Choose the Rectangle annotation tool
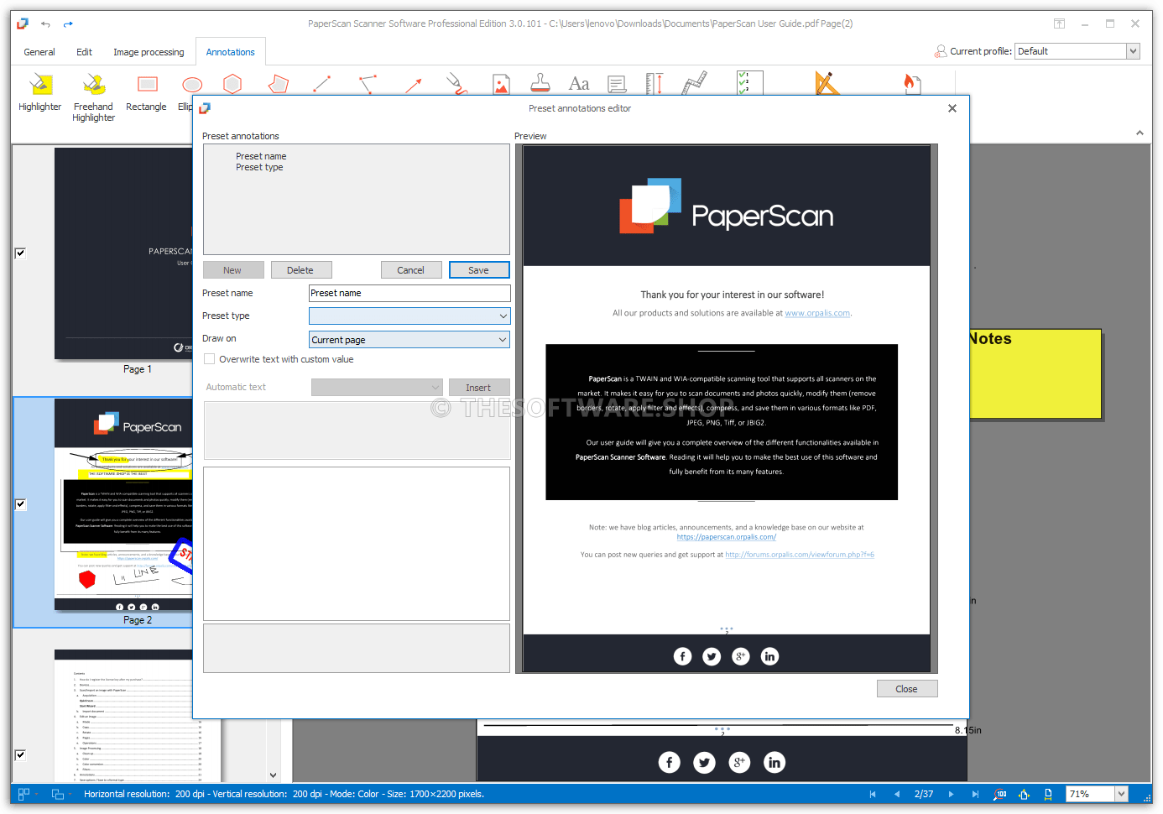Viewport: 1163px width, 814px height. [x=147, y=92]
